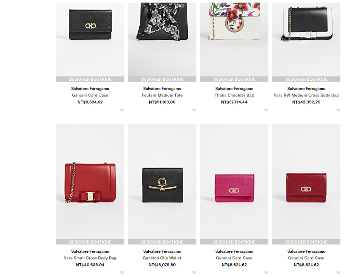
Task: Open pink Gancini Card Case image
Action: 234,182
